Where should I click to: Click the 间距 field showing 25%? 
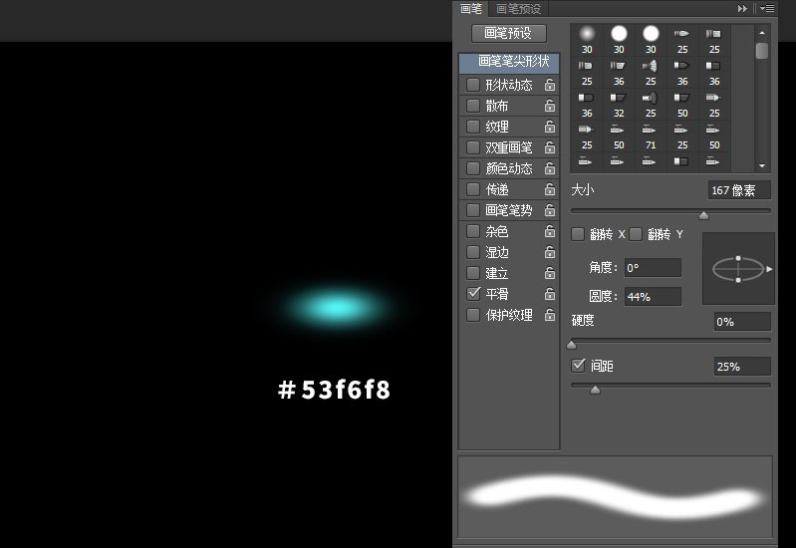pyautogui.click(x=742, y=367)
